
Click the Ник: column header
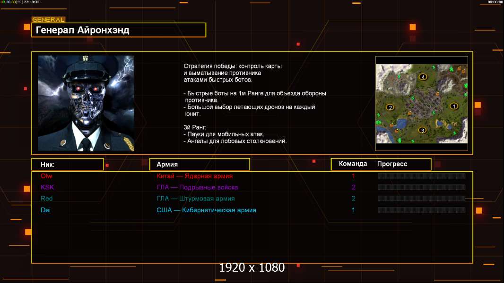tap(48, 165)
